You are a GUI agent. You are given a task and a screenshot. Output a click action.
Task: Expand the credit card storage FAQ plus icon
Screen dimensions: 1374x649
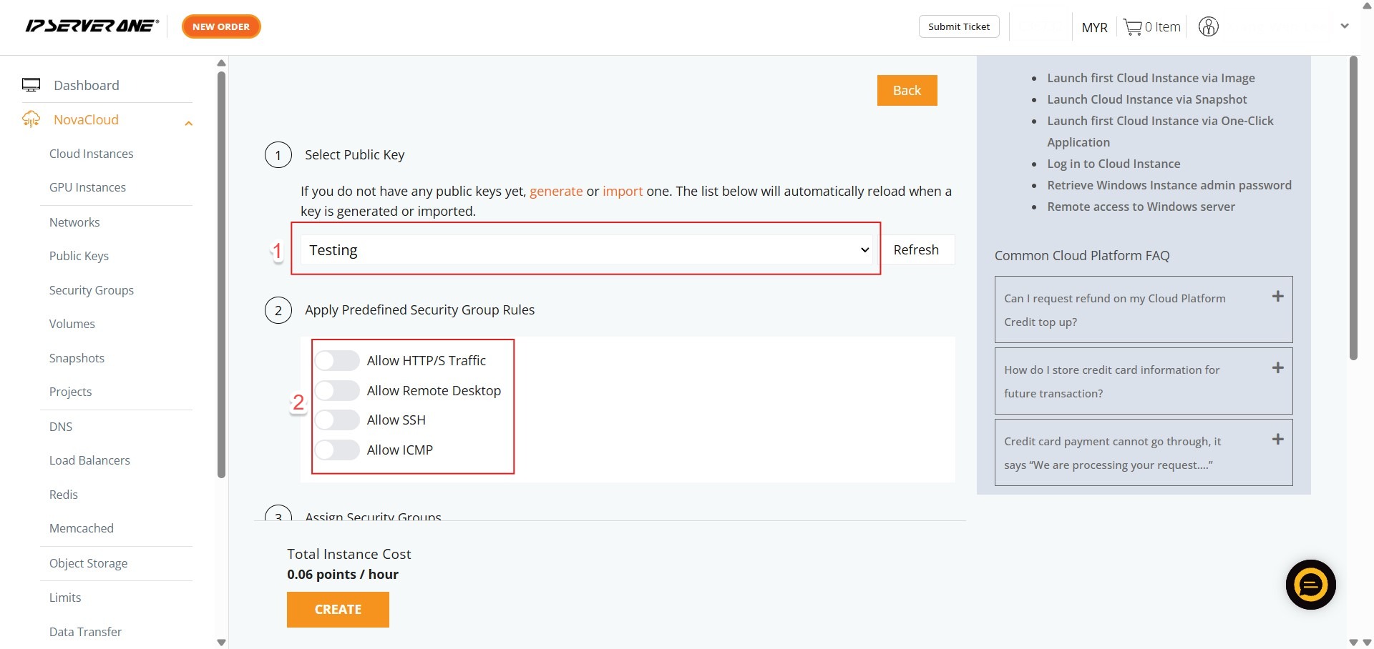tap(1277, 368)
